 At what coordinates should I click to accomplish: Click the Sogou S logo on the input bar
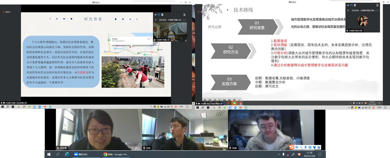click(291, 147)
